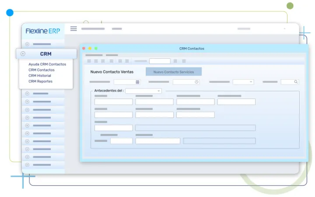The width and height of the screenshot is (315, 197).
Task: Click the yellow minimize dot of CRM Contactos
Action: pyautogui.click(x=90, y=49)
